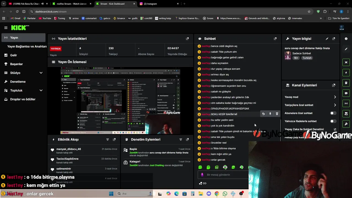The image size is (352, 198).
Task: Pick the third green emote above message box
Action: pyautogui.click(x=217, y=167)
